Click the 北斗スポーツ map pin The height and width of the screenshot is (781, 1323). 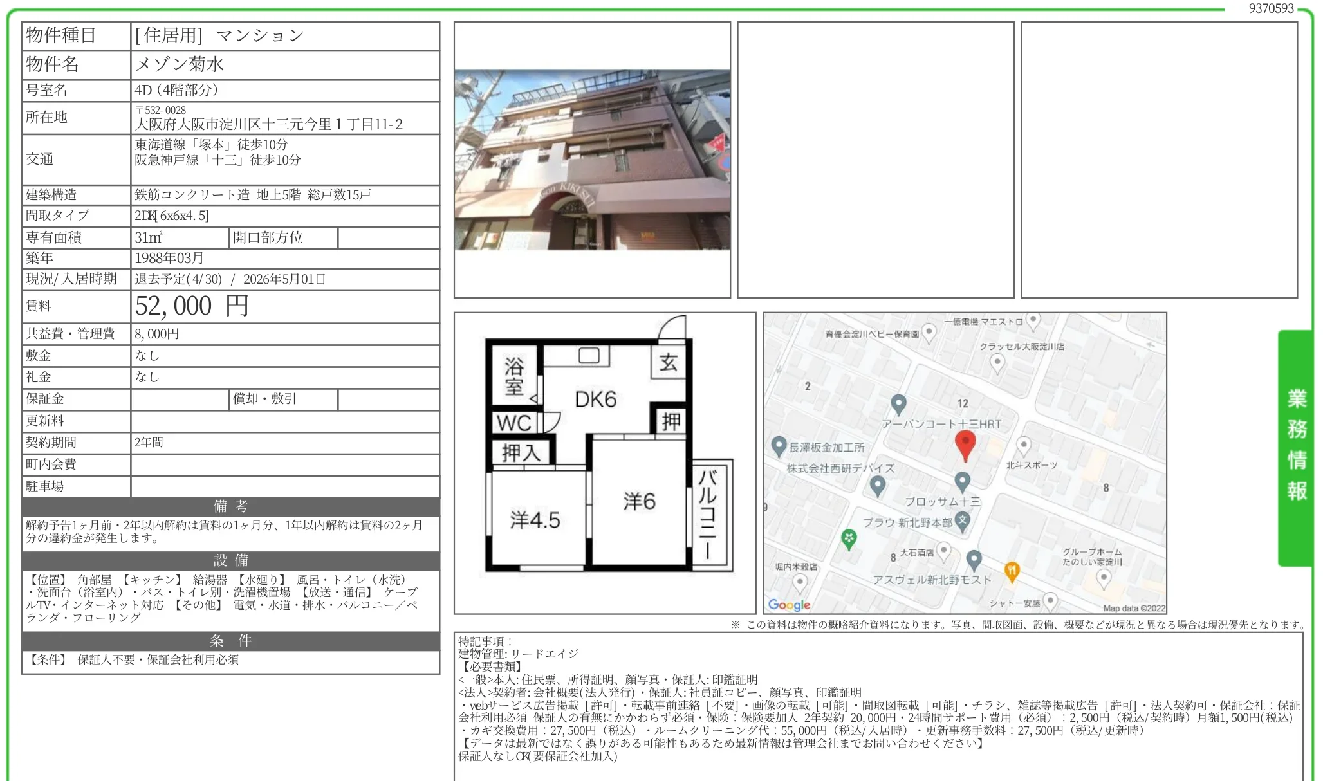[1023, 445]
